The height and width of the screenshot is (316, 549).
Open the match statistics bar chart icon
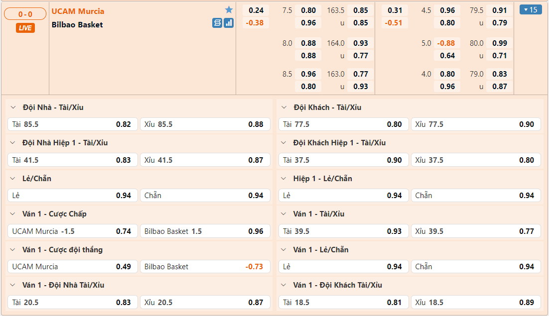click(x=229, y=23)
